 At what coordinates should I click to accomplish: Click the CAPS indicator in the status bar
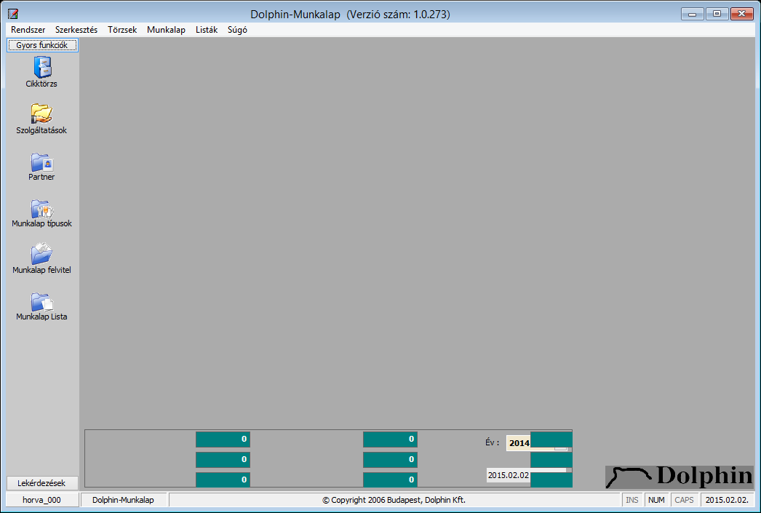(x=684, y=499)
